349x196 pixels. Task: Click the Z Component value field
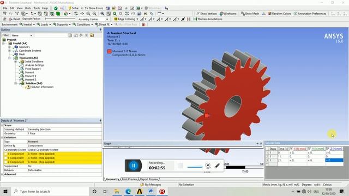click(64, 162)
